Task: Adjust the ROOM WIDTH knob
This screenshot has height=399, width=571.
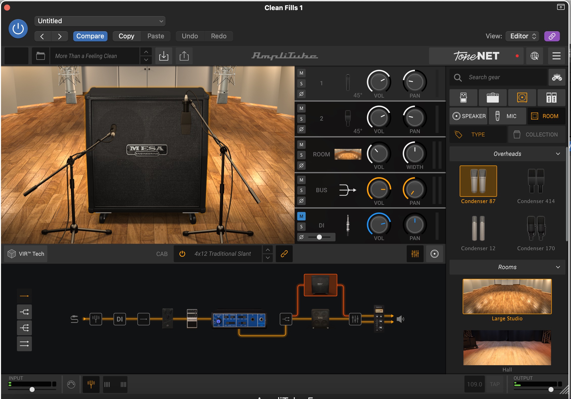Action: (415, 154)
